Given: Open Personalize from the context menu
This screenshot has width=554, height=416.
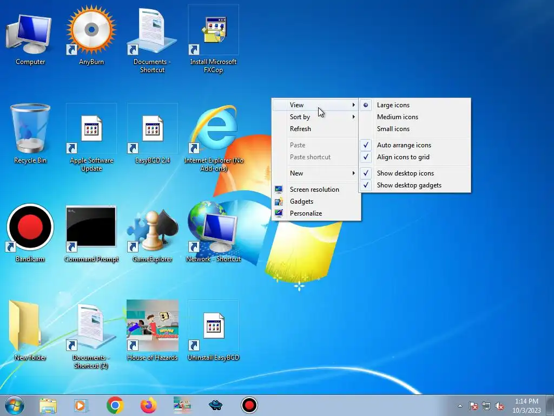Looking at the screenshot, I should 315,213.
